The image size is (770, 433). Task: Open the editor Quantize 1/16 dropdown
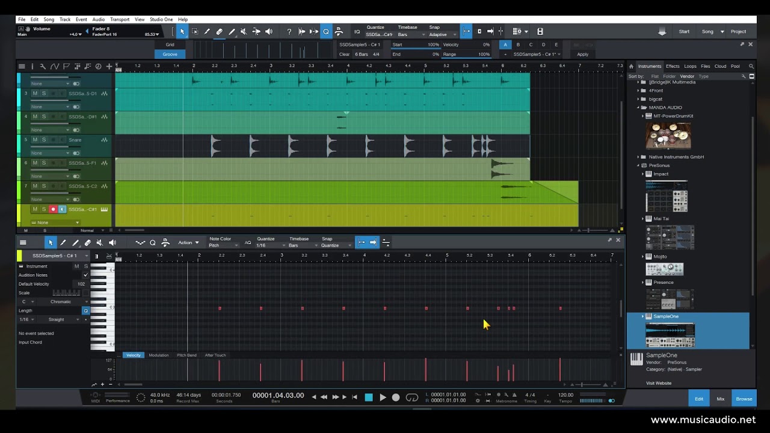tap(269, 245)
